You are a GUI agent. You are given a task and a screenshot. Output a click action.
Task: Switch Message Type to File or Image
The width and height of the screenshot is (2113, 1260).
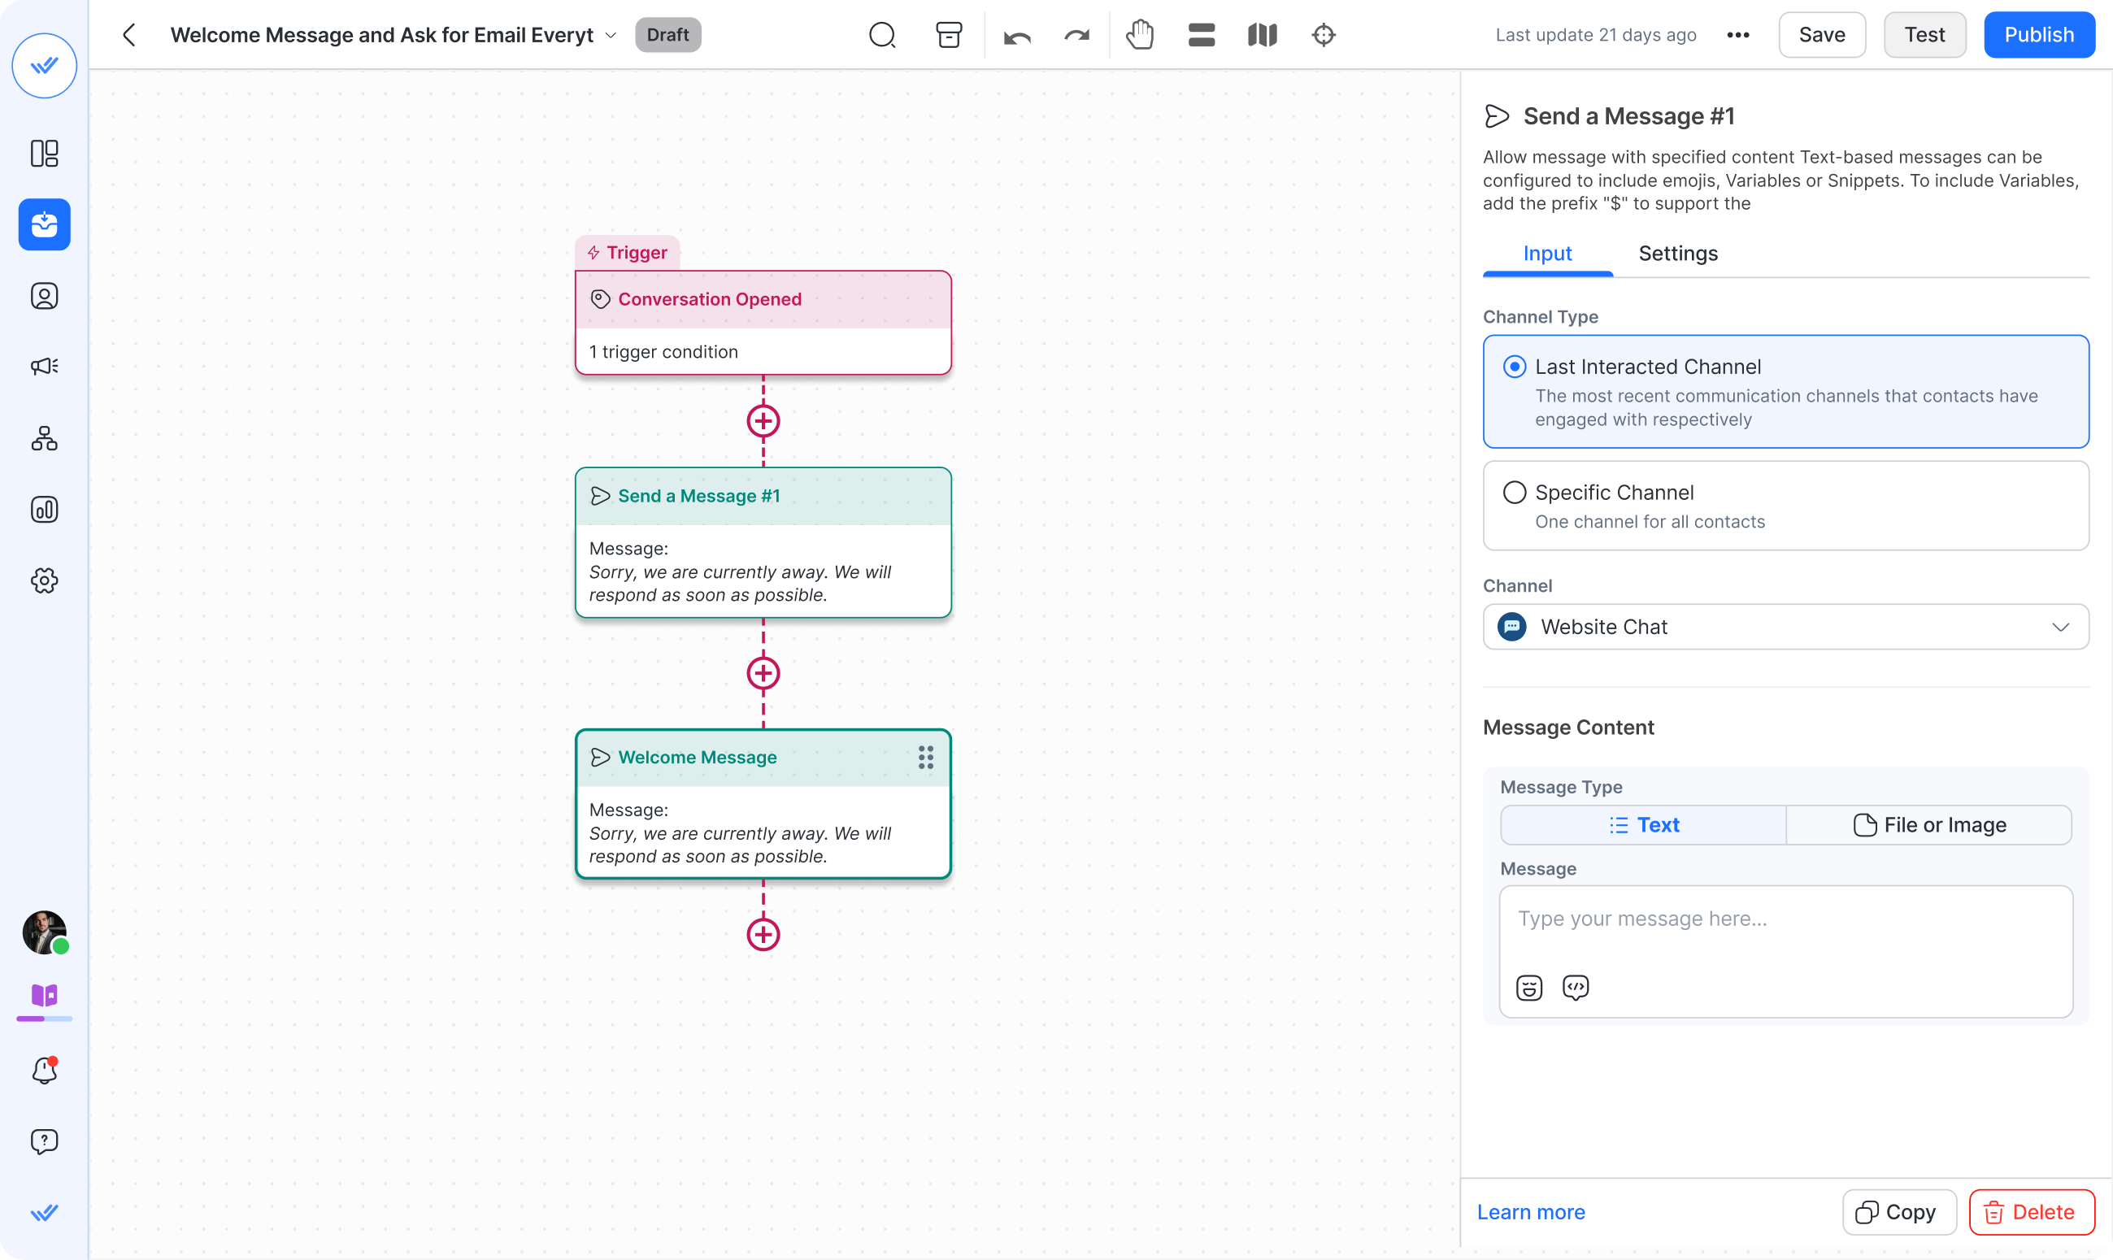point(1930,824)
